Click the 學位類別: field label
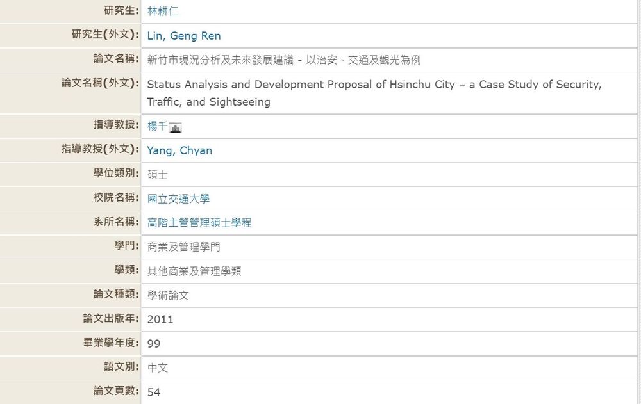Image resolution: width=641 pixels, height=404 pixels. (x=116, y=174)
